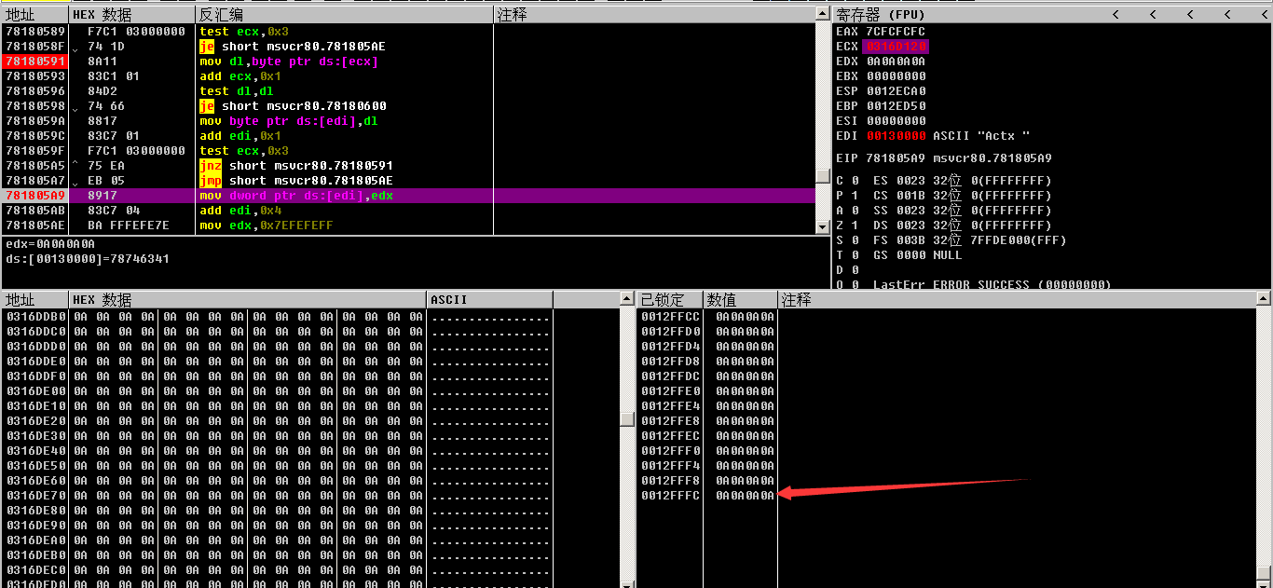The image size is (1273, 588).
Task: Click up arrow of stack pane scrollbar
Action: [1263, 299]
